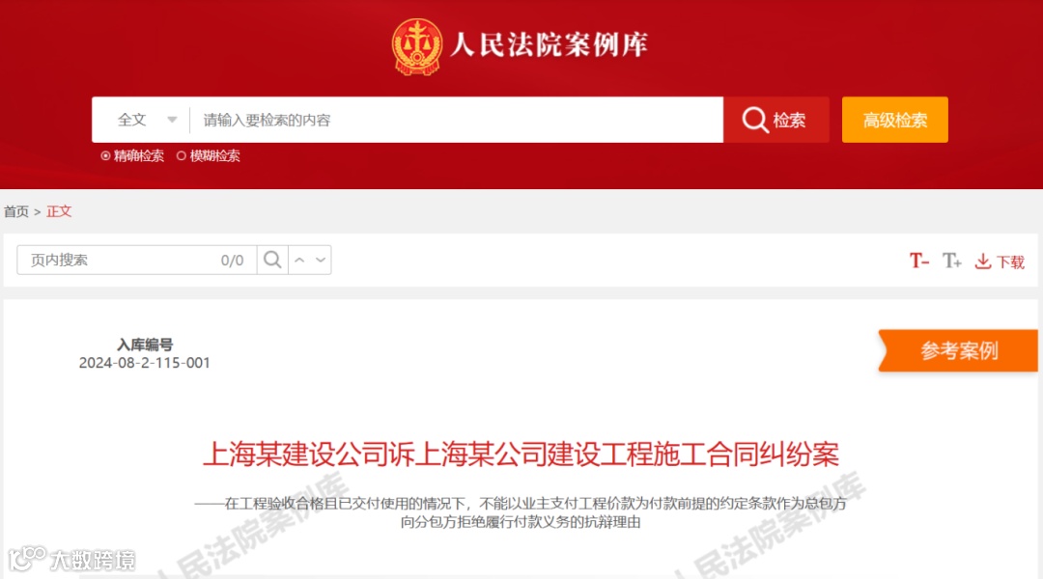1043x579 pixels.
Task: Increase font size with T+ icon
Action: tap(952, 261)
